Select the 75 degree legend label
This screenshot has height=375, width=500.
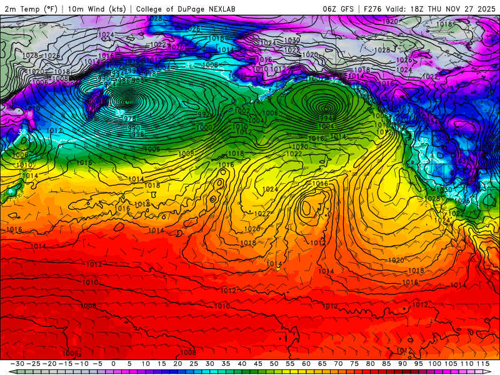(354, 364)
